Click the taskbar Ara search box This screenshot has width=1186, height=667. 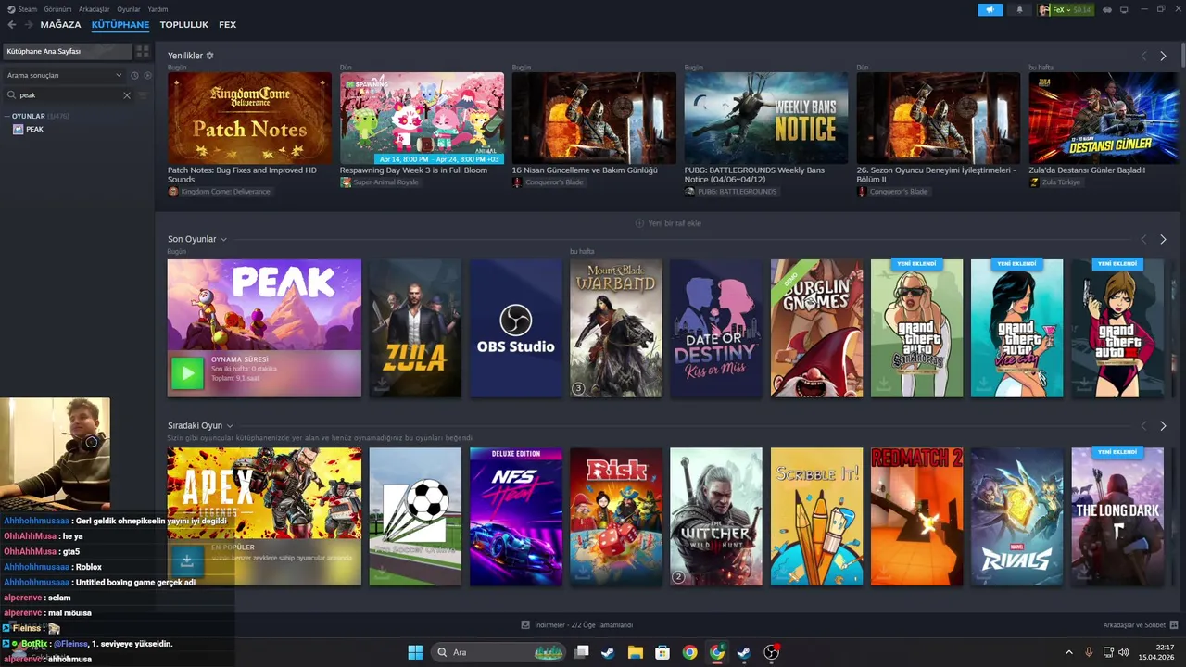click(500, 652)
